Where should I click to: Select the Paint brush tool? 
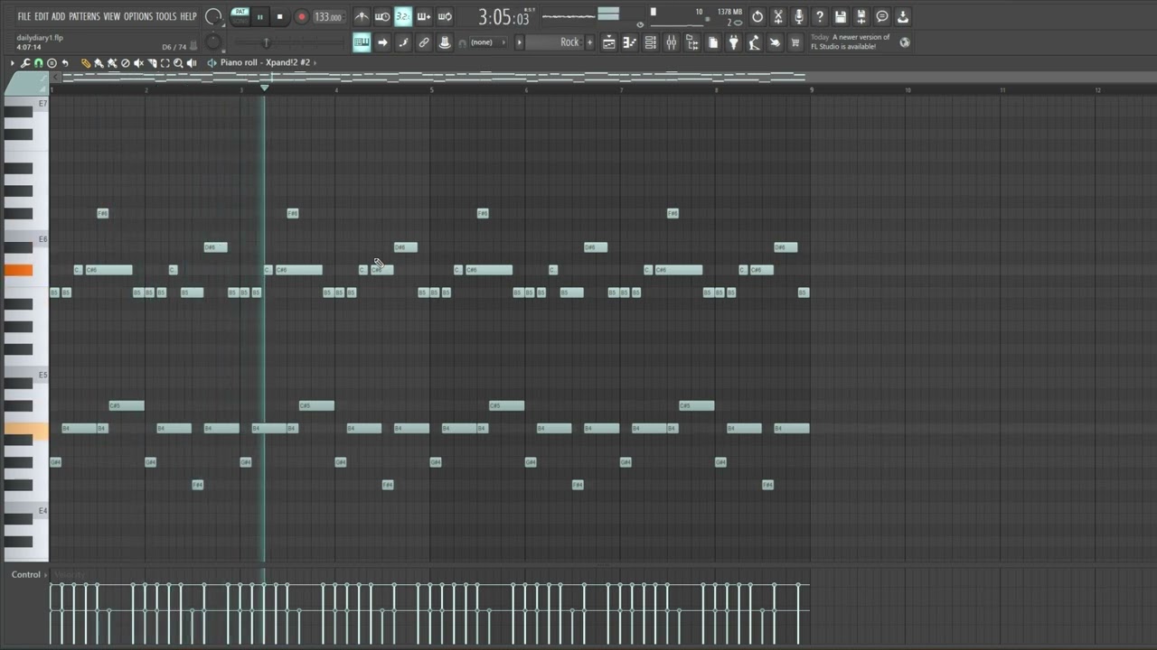[99, 63]
